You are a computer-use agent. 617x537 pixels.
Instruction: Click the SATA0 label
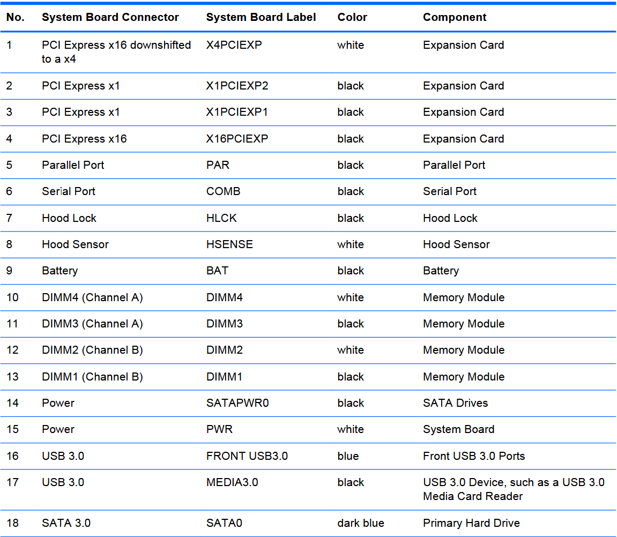tap(224, 524)
